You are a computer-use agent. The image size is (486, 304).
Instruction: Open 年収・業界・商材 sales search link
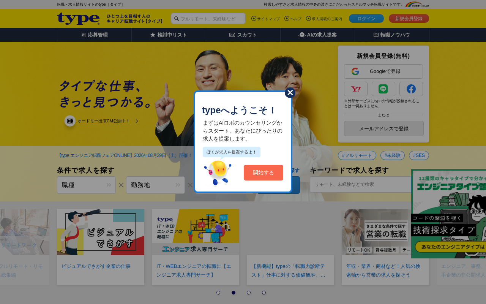click(383, 271)
